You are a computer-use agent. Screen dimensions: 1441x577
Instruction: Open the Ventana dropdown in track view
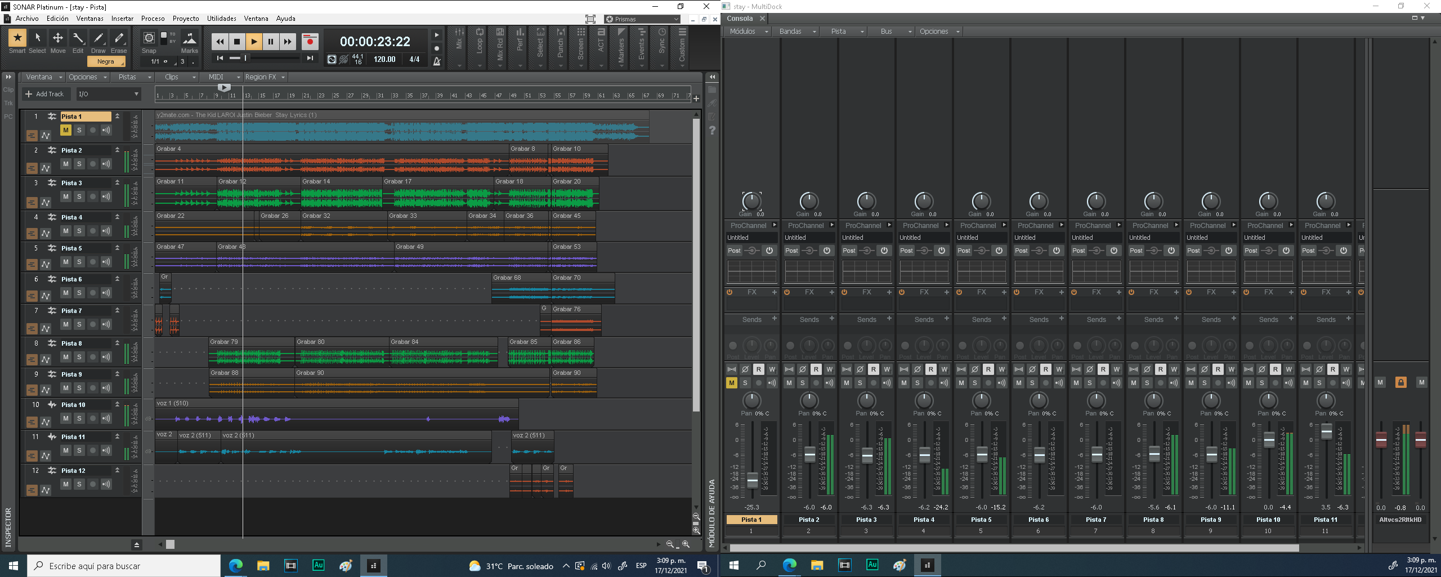44,77
